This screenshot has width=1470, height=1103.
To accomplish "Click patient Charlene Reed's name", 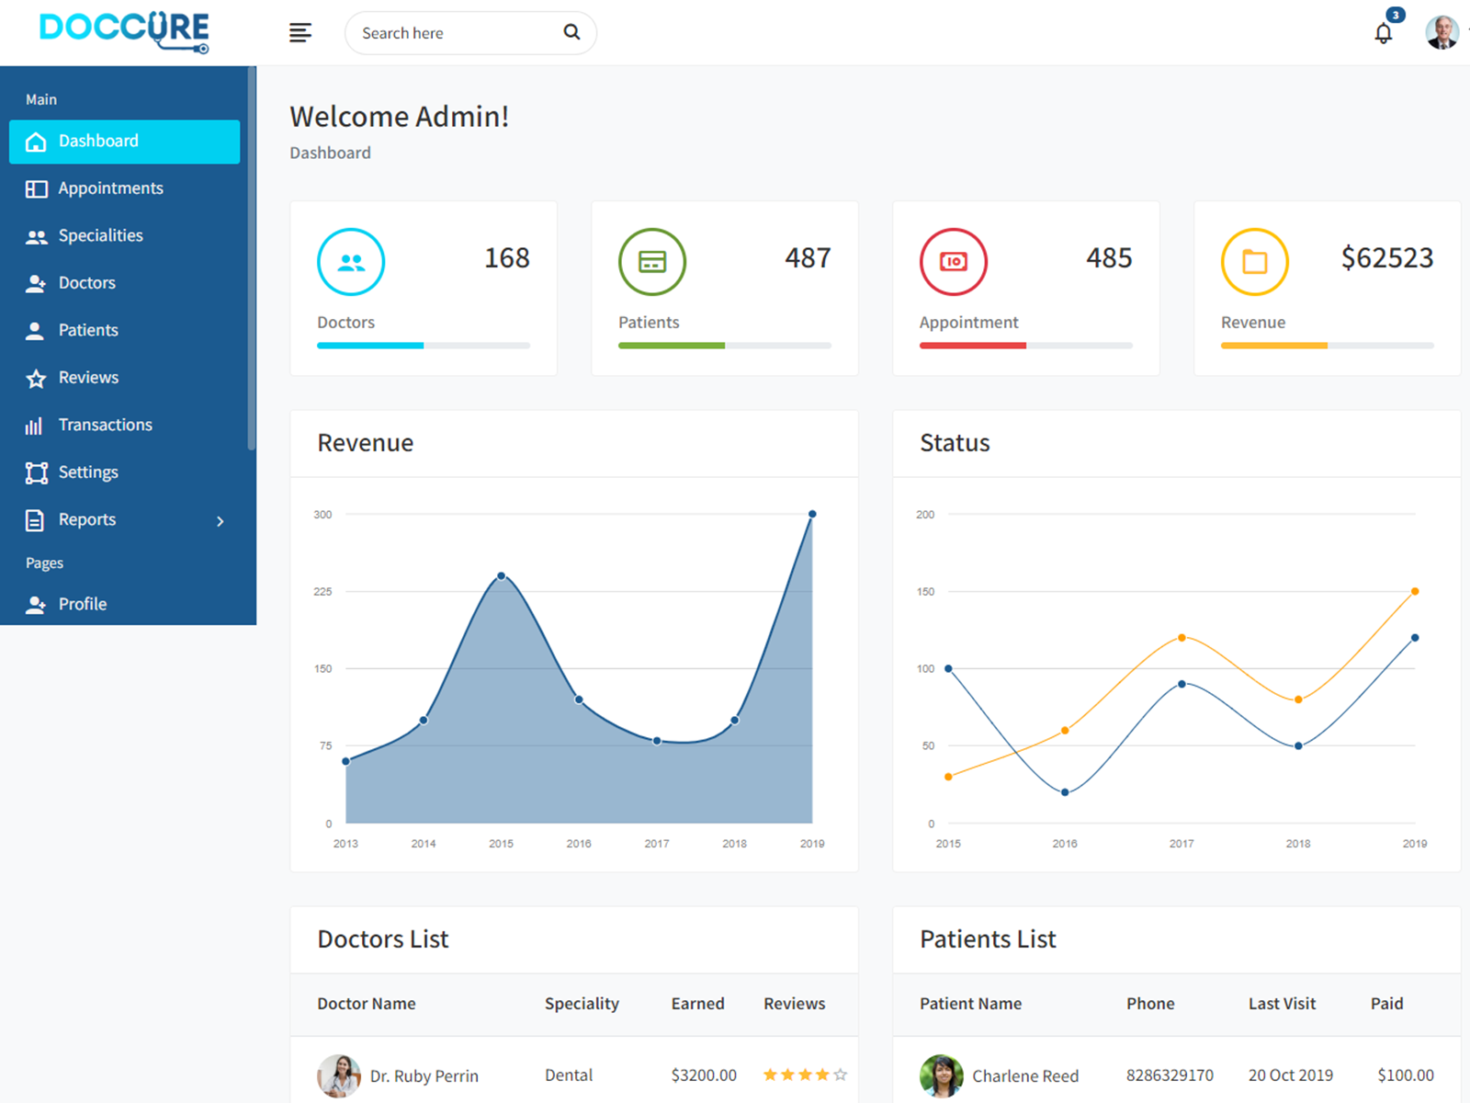I will 1025,1075.
